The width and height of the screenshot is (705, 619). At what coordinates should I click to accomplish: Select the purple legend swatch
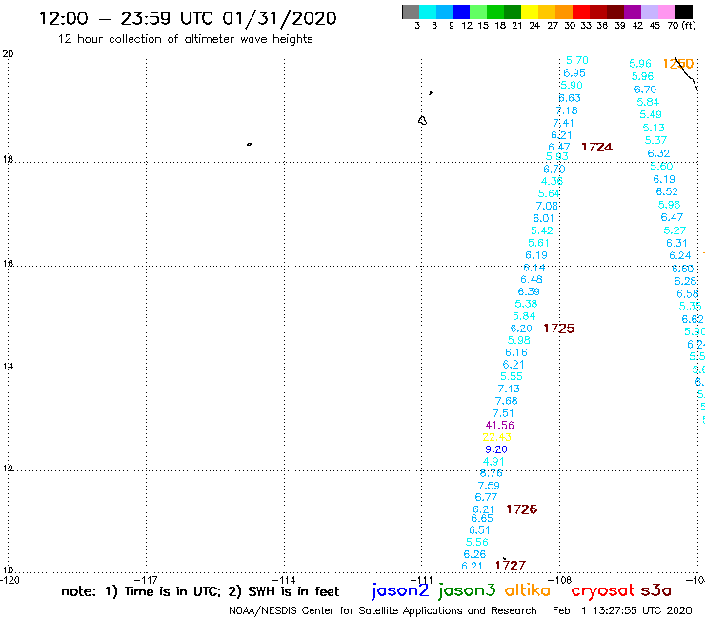click(x=633, y=11)
